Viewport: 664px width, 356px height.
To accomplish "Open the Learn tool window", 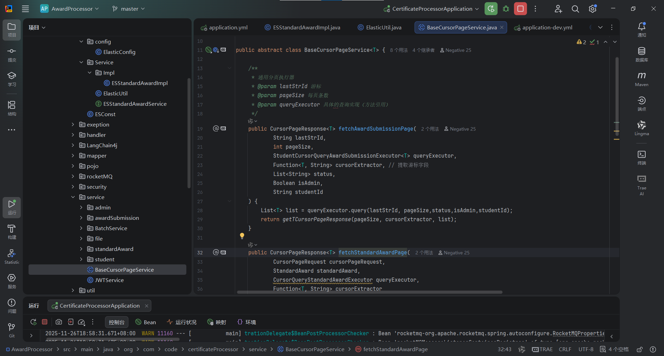I will [12, 79].
